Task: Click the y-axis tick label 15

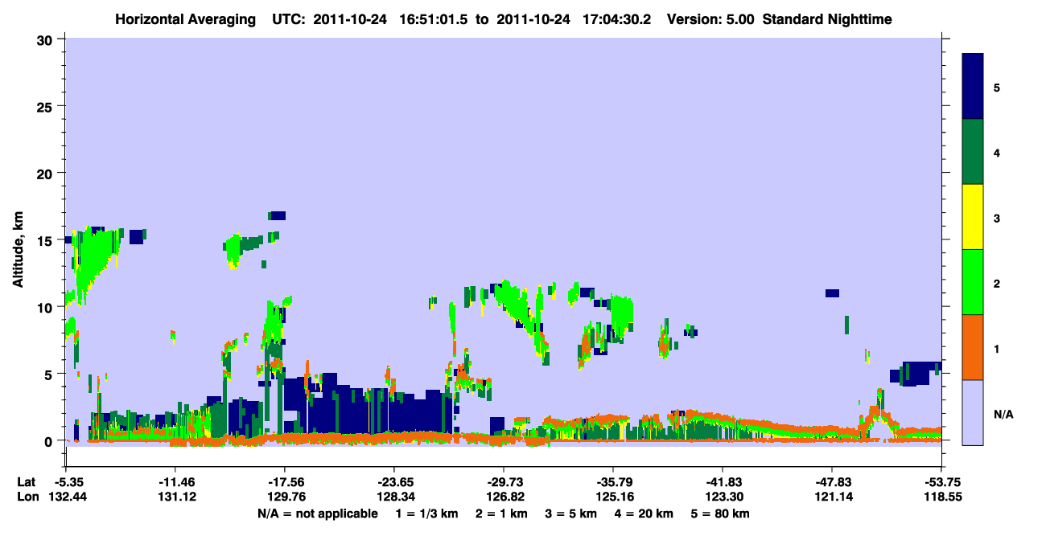Action: 46,240
